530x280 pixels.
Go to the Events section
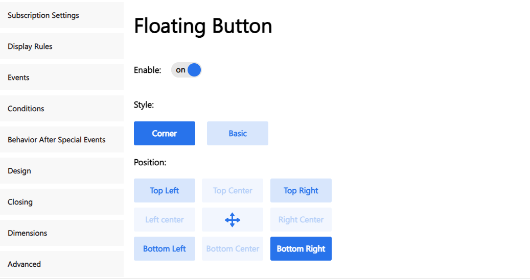pyautogui.click(x=62, y=77)
